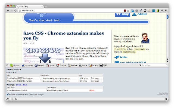This screenshot has width=174, height=108.
Task: Switch to the Network panel
Action: 39,65
